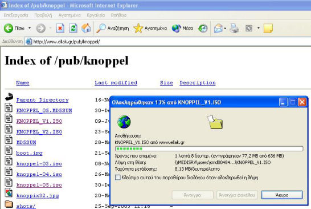Screen dimensions: 311x209
Task: Click folder icon beside shots/
Action: click(x=9, y=204)
